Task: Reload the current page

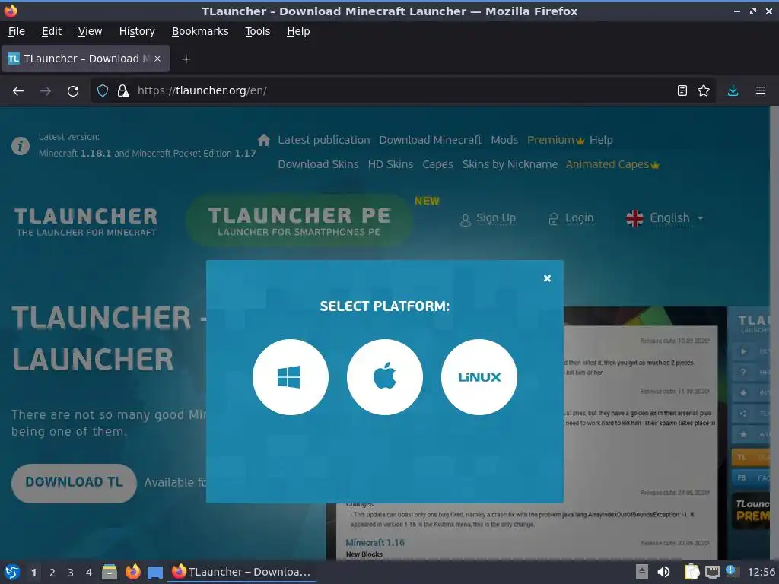Action: click(x=73, y=91)
